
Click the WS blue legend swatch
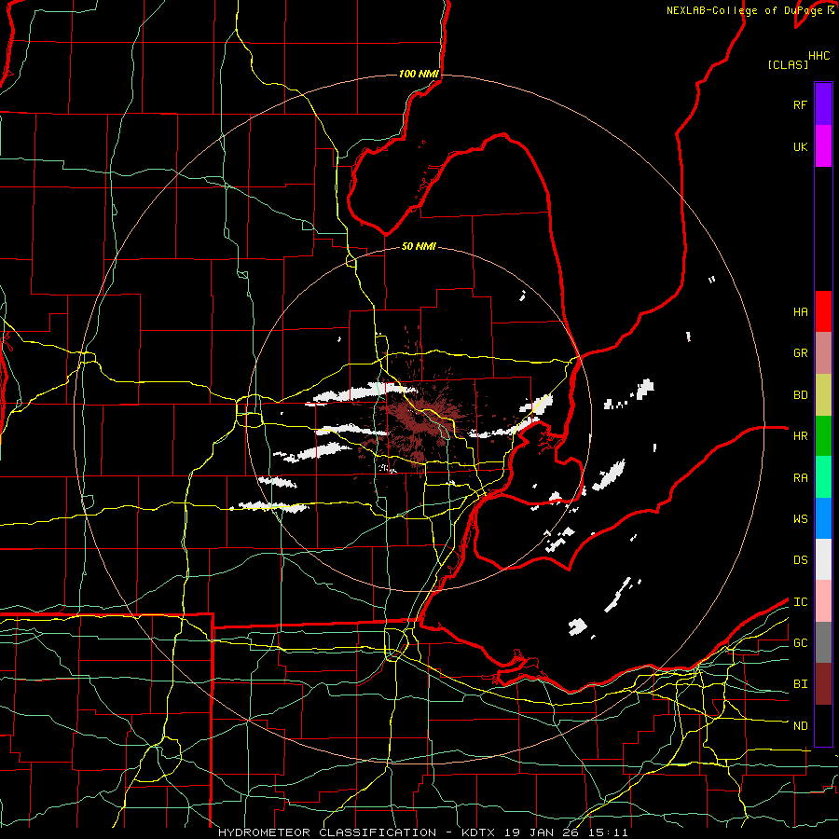tap(823, 518)
